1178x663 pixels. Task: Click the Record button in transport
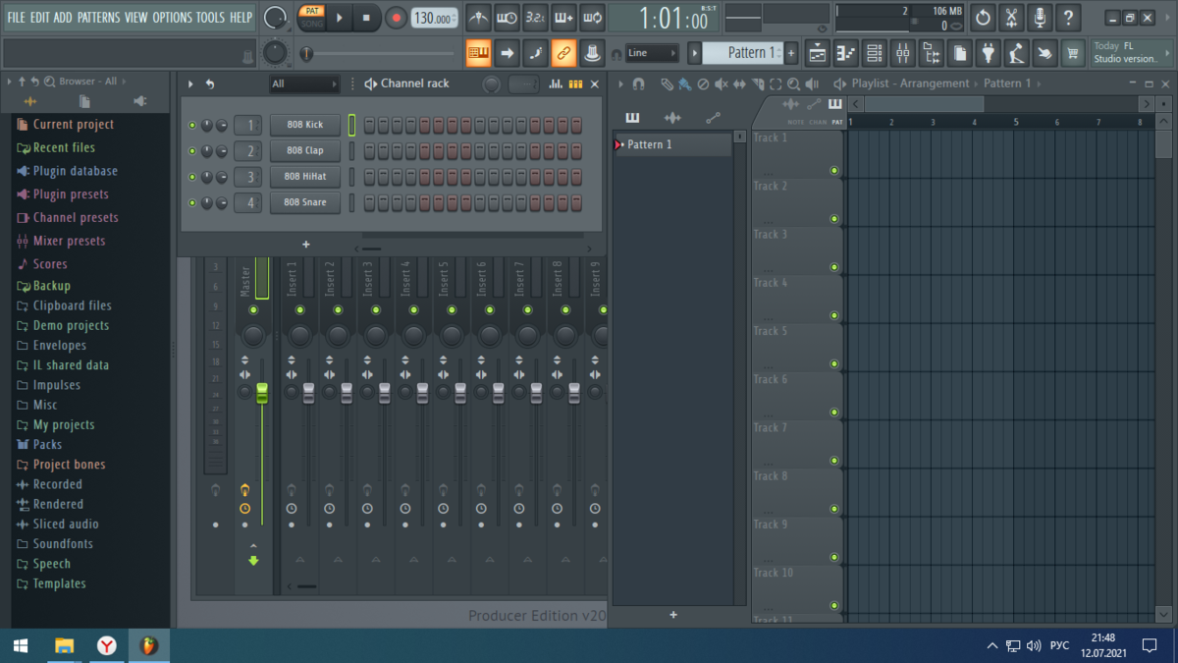pos(397,18)
